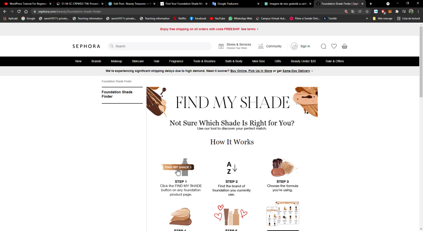Open the Mini Size menu

pyautogui.click(x=259, y=61)
